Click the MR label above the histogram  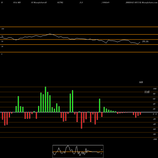141,82
